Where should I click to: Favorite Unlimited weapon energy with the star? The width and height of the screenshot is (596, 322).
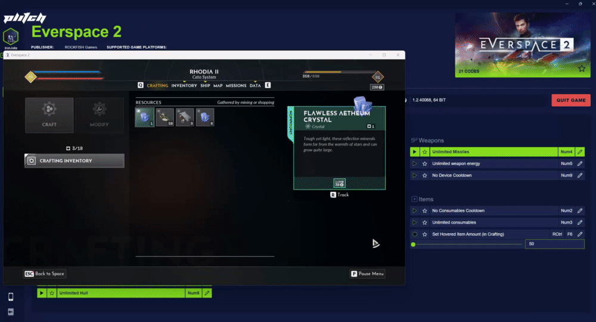[x=424, y=163]
